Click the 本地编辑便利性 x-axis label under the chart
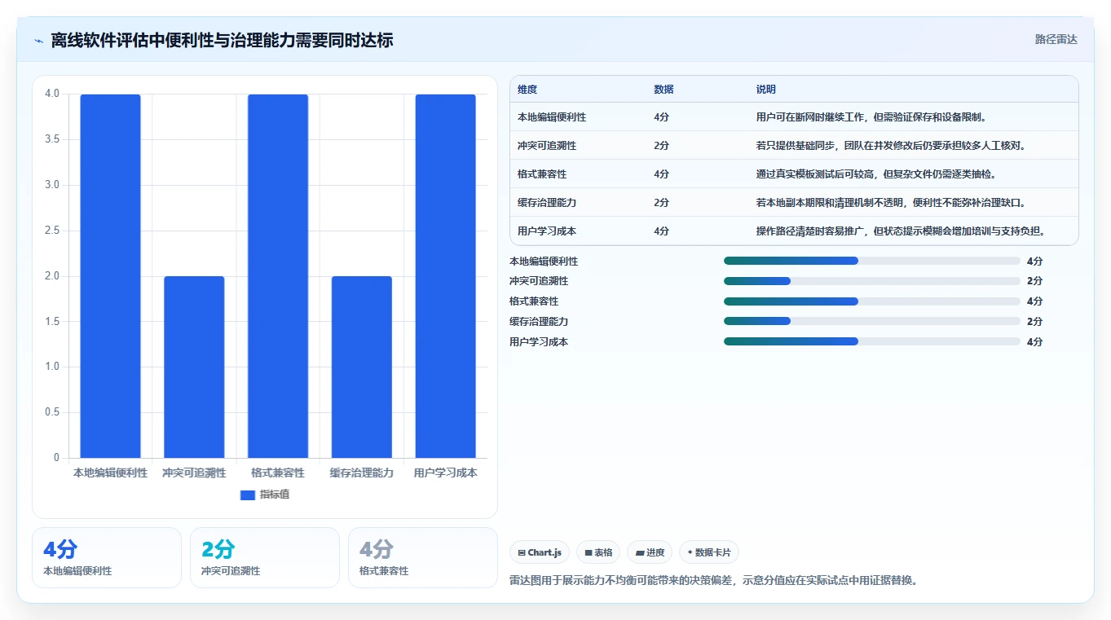 (x=110, y=473)
